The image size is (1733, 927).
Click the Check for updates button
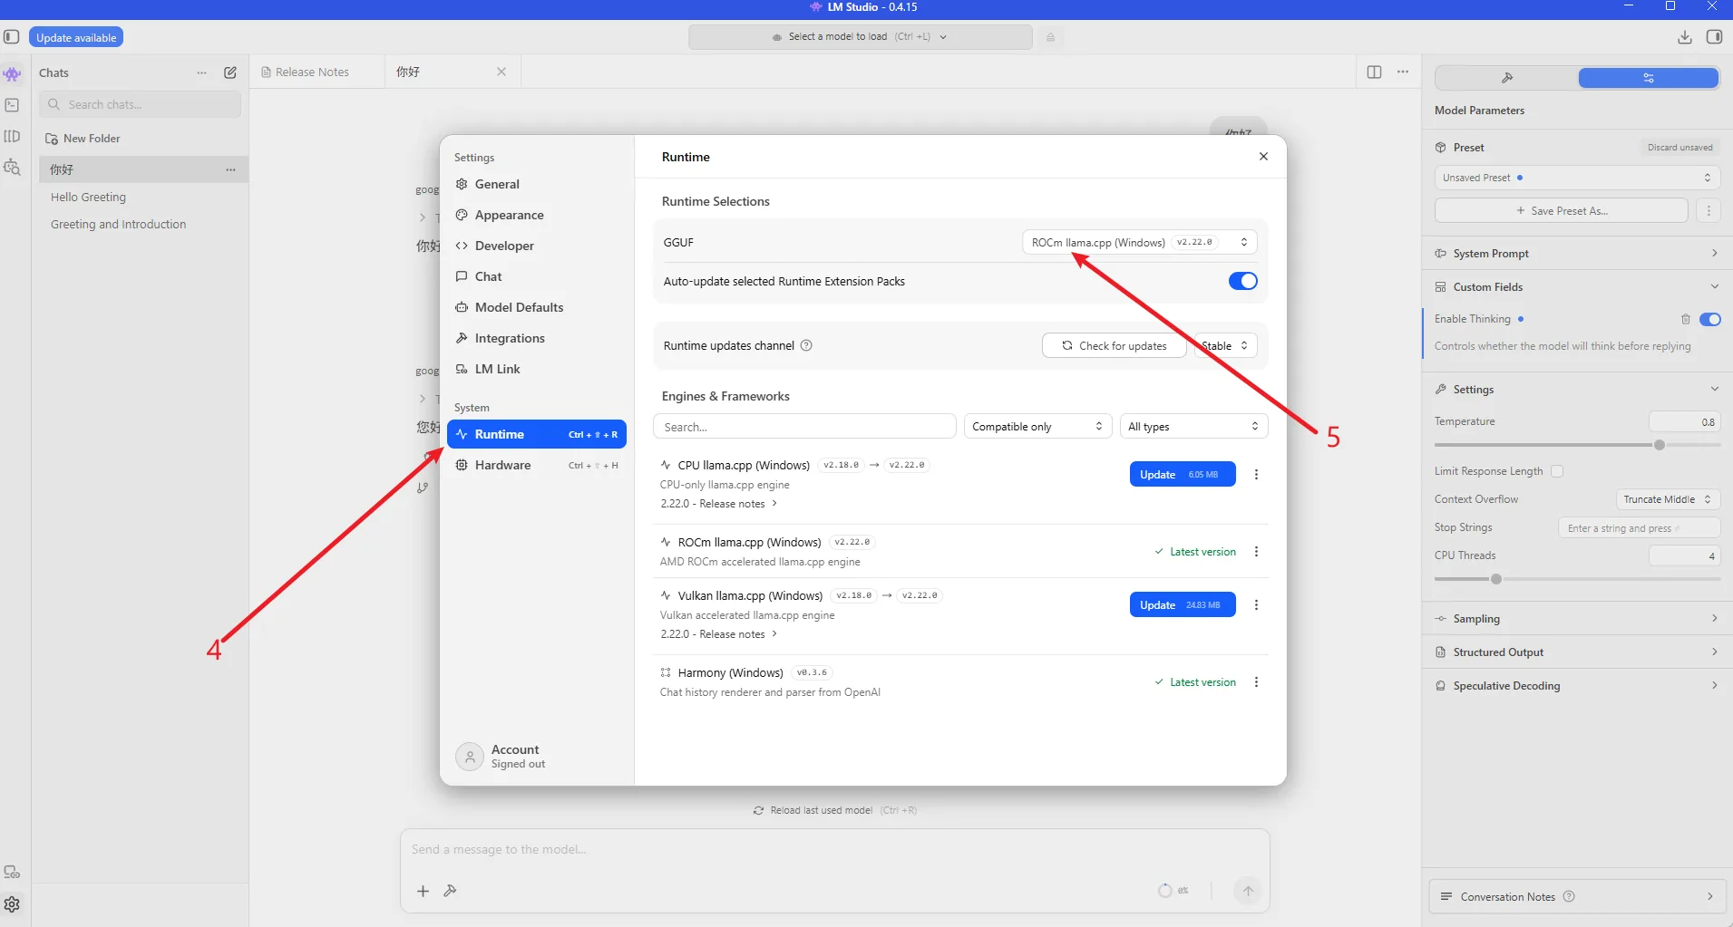point(1115,345)
